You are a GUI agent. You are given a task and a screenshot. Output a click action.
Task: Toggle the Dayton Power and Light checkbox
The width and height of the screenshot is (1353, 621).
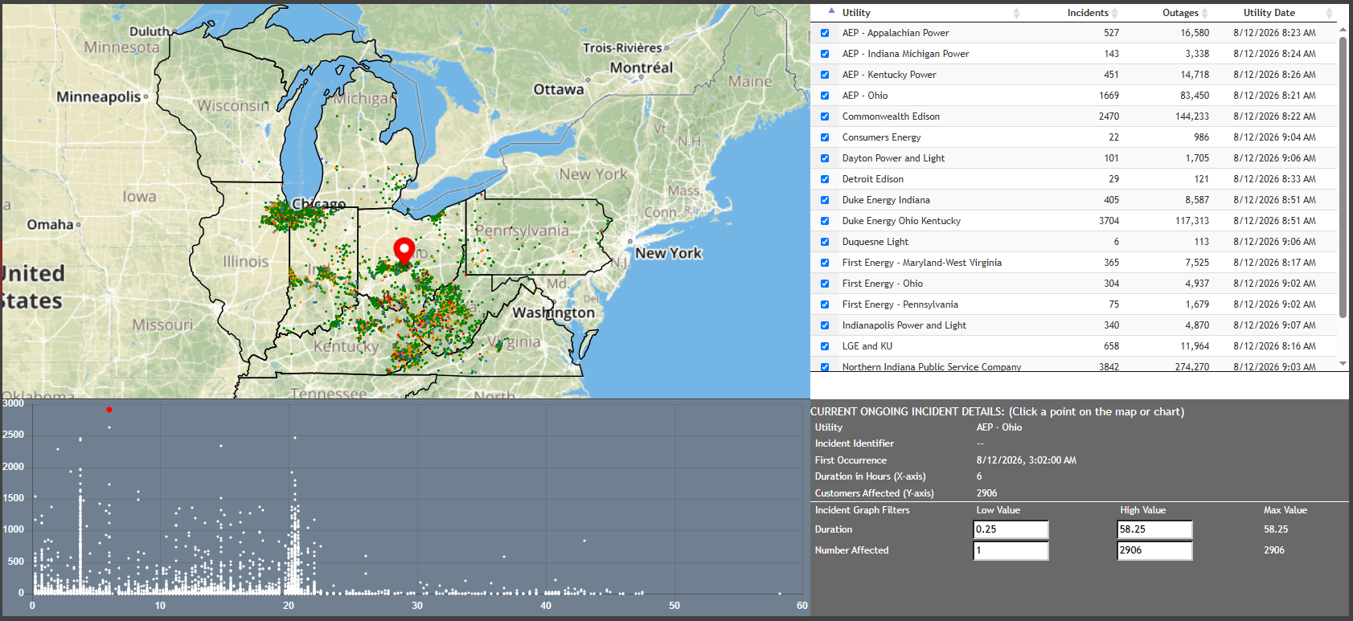[x=825, y=158]
